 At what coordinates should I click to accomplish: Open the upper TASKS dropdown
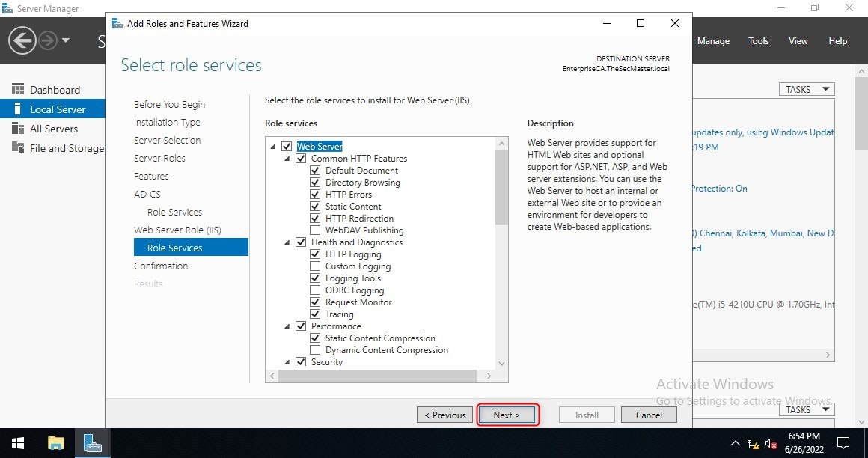coord(807,89)
